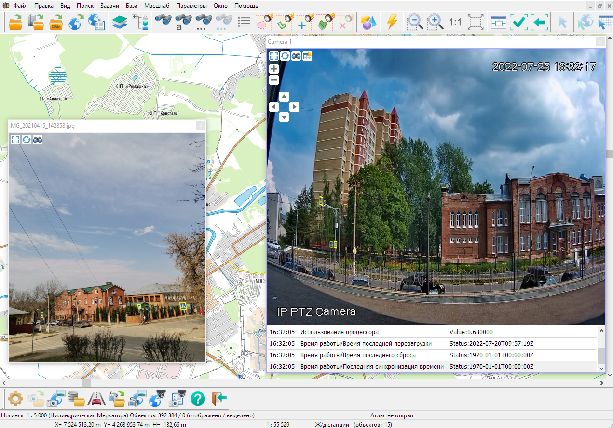Refresh the IMG_20210415_142858.jpg photo window
The height and width of the screenshot is (428, 613).
tap(27, 140)
